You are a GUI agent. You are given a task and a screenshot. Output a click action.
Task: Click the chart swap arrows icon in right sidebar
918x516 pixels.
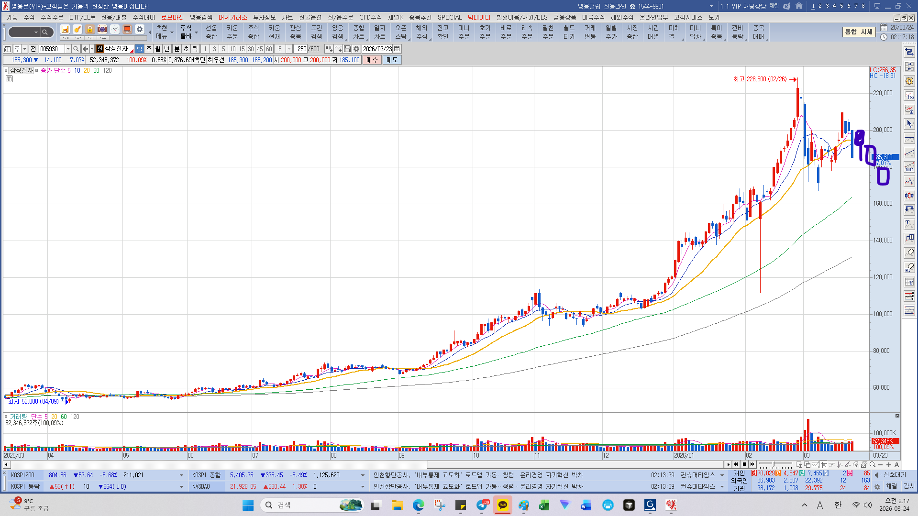[909, 52]
